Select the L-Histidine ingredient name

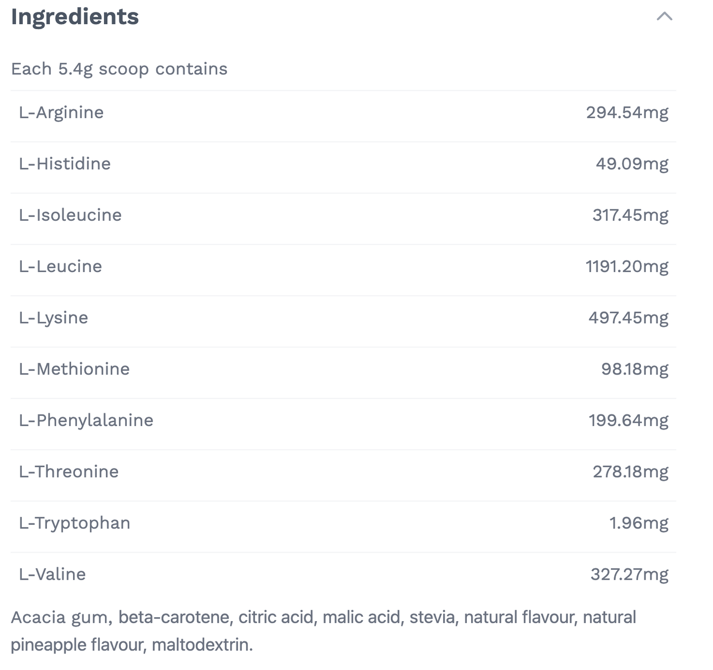pyautogui.click(x=65, y=164)
